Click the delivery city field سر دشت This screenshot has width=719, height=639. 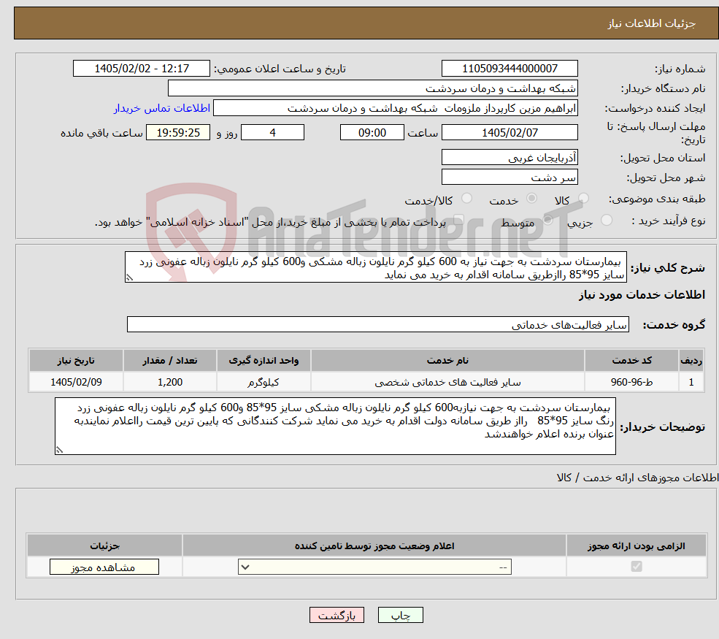click(510, 177)
